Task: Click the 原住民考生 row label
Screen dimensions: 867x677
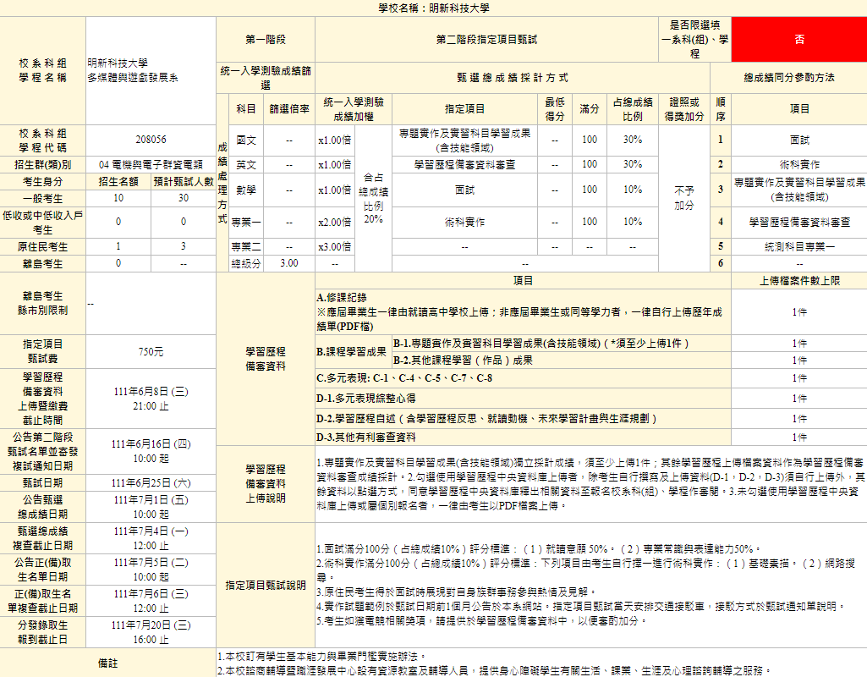Action: point(42,247)
